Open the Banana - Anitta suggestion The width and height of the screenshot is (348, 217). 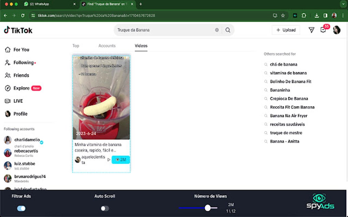pos(285,141)
